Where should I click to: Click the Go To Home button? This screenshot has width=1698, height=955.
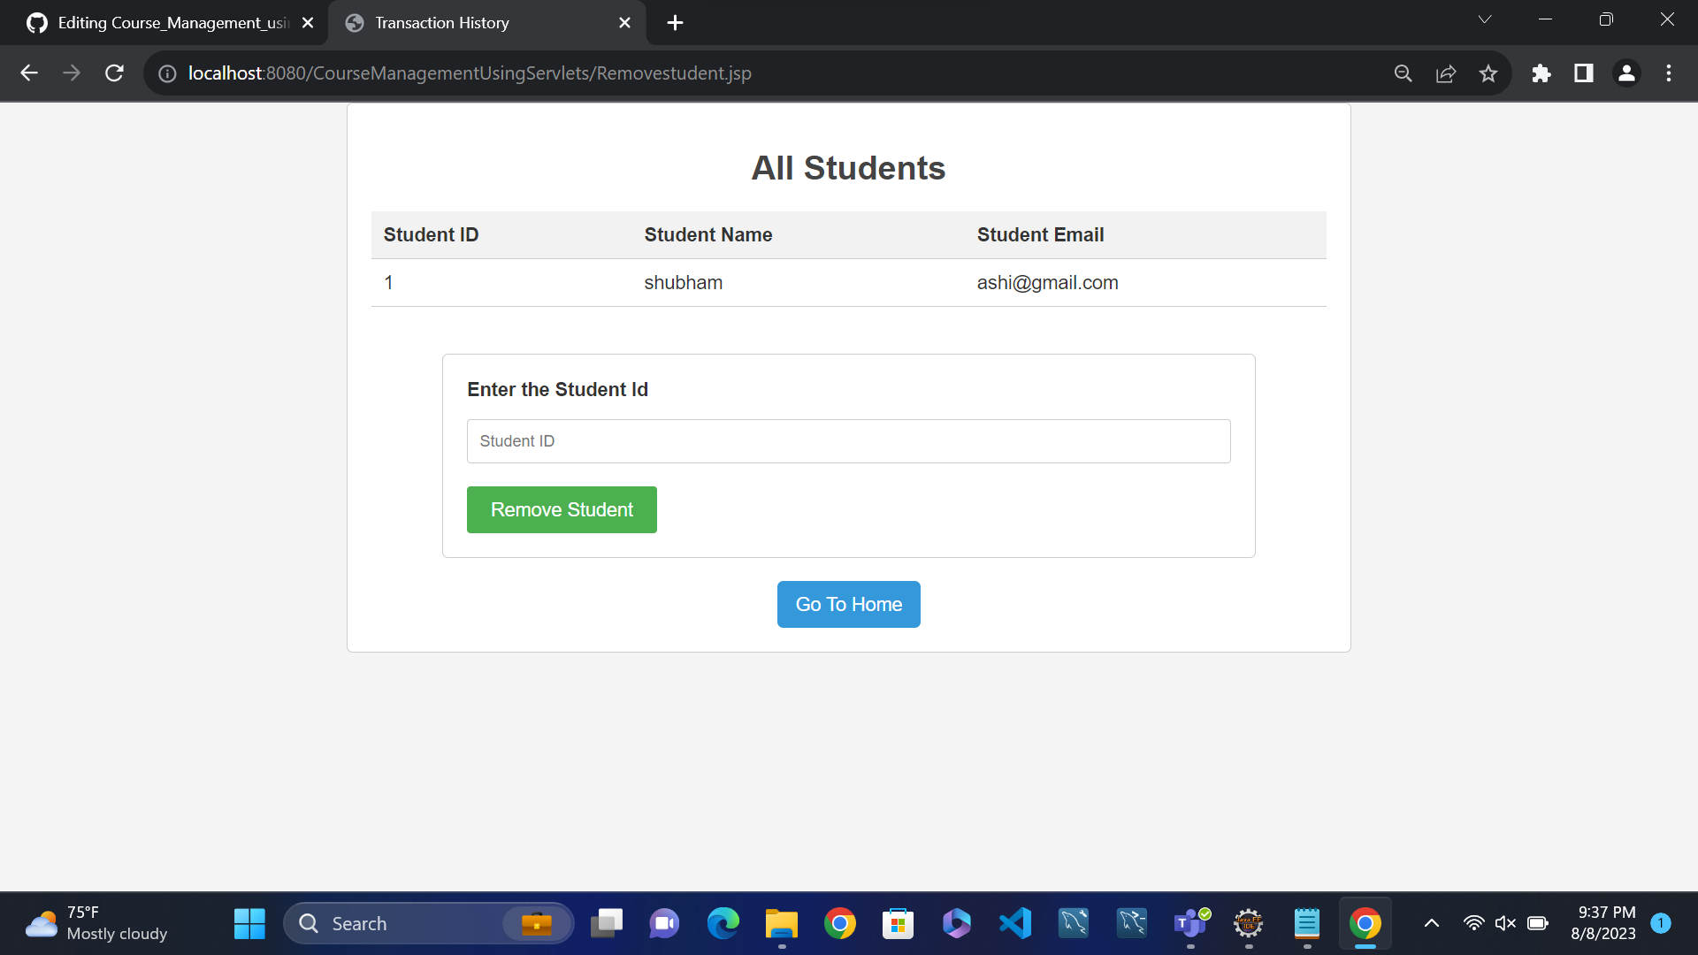[848, 604]
